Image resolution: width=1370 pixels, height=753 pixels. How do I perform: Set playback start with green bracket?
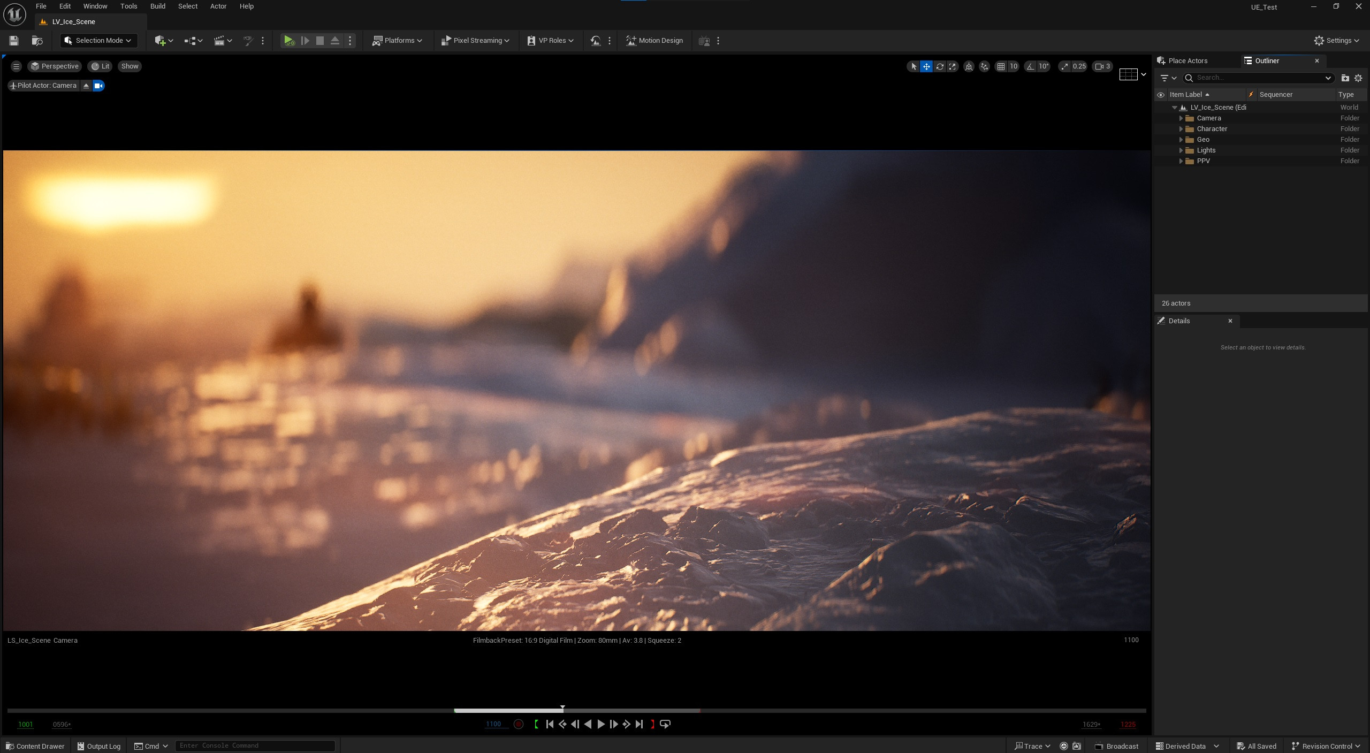pos(536,724)
